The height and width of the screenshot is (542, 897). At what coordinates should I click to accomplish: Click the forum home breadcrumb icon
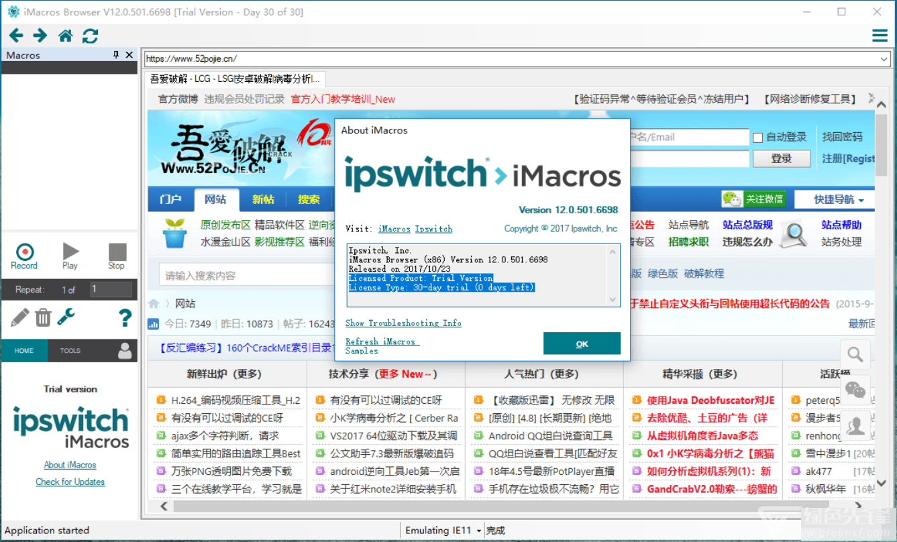coord(154,304)
